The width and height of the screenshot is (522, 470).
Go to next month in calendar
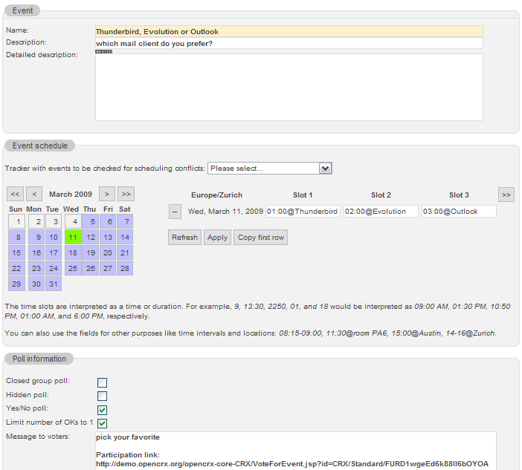107,194
